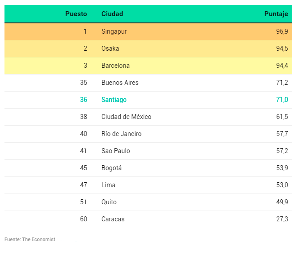
Task: Click the Fuente: The Economist source text
Action: [30, 239]
